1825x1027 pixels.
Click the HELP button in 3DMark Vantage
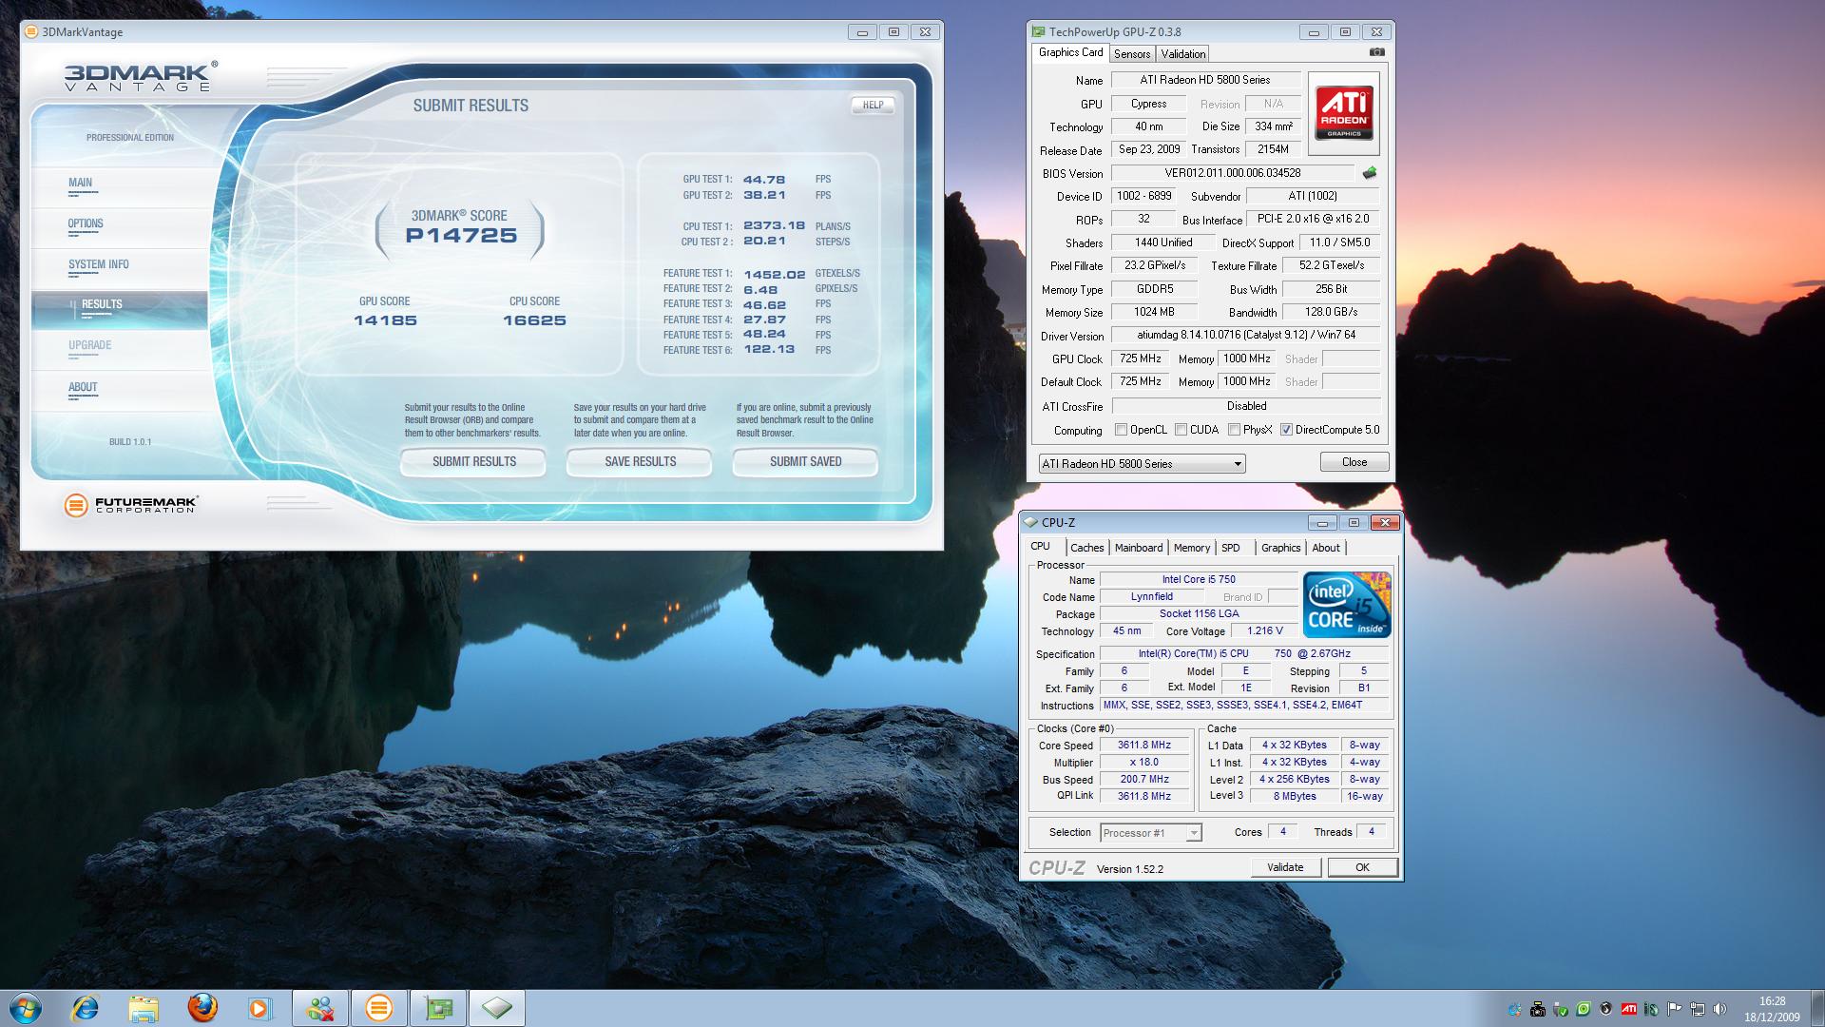click(x=873, y=105)
